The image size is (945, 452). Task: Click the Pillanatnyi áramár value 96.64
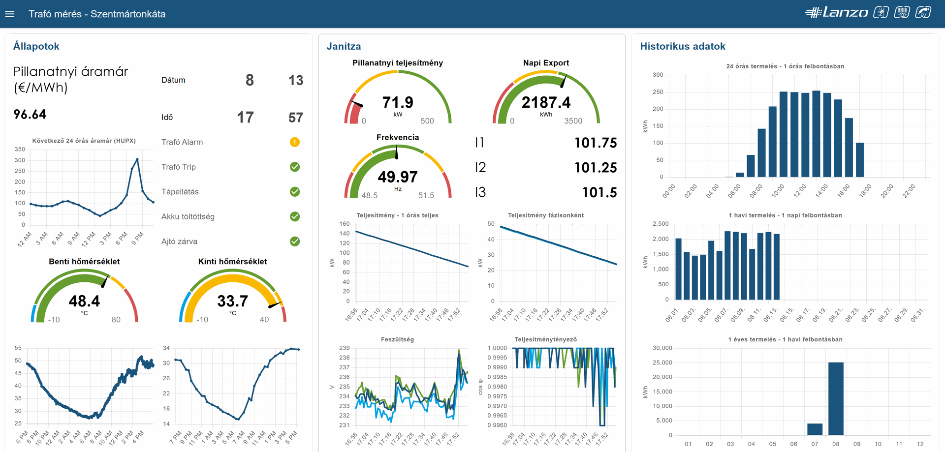point(30,114)
